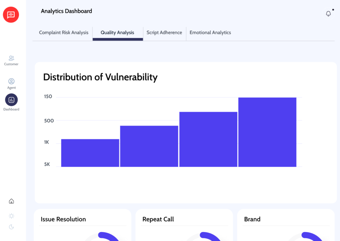
Task: Go to the Agent profile icon
Action: click(x=11, y=81)
